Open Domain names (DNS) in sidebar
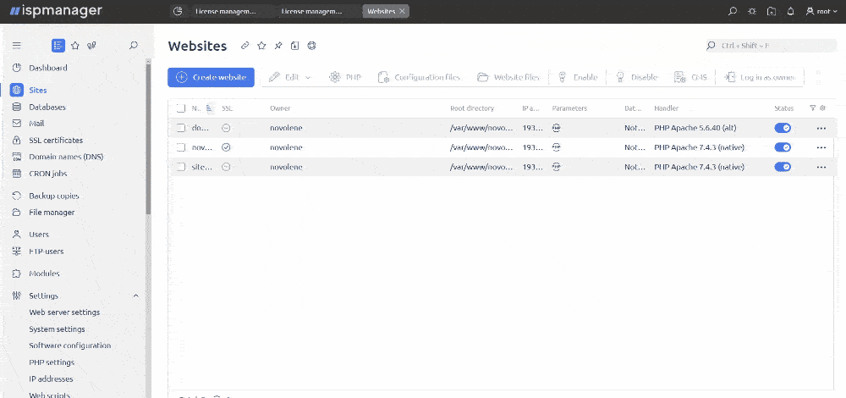 tap(66, 158)
